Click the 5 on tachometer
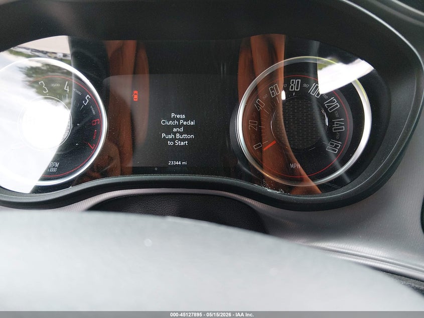424x318 pixels. click(87, 100)
